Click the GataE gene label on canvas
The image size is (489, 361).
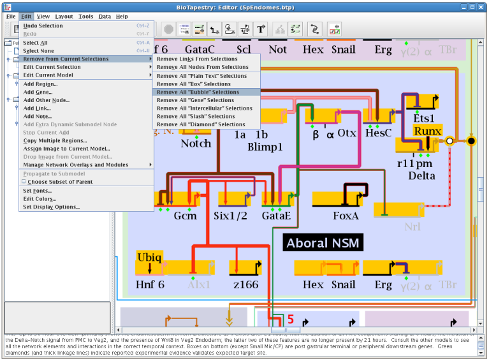(x=276, y=216)
